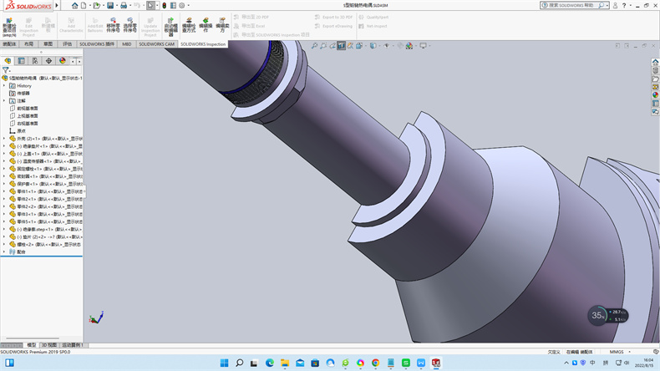660x371 pixels.
Task: Open the ConfigurationManager tab icon
Action: (x=35, y=61)
